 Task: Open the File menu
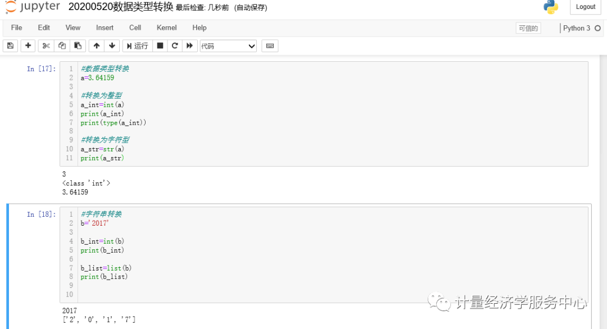pyautogui.click(x=16, y=28)
